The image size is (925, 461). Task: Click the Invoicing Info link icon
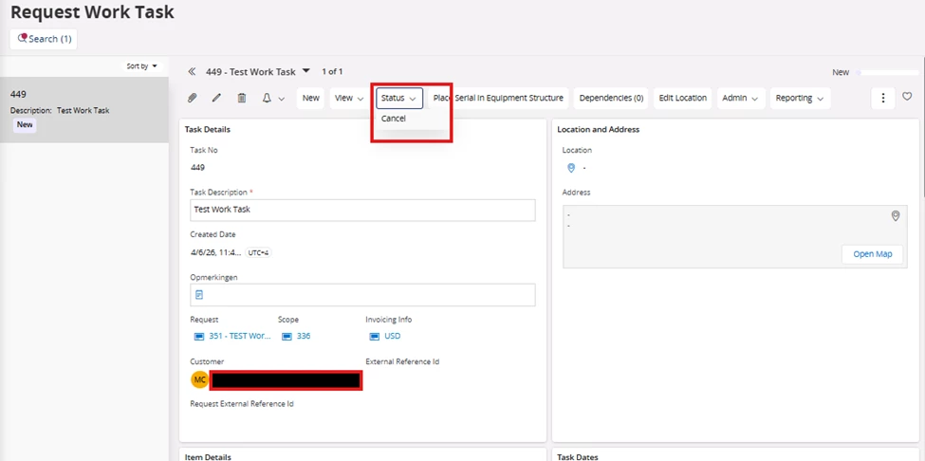pyautogui.click(x=374, y=336)
